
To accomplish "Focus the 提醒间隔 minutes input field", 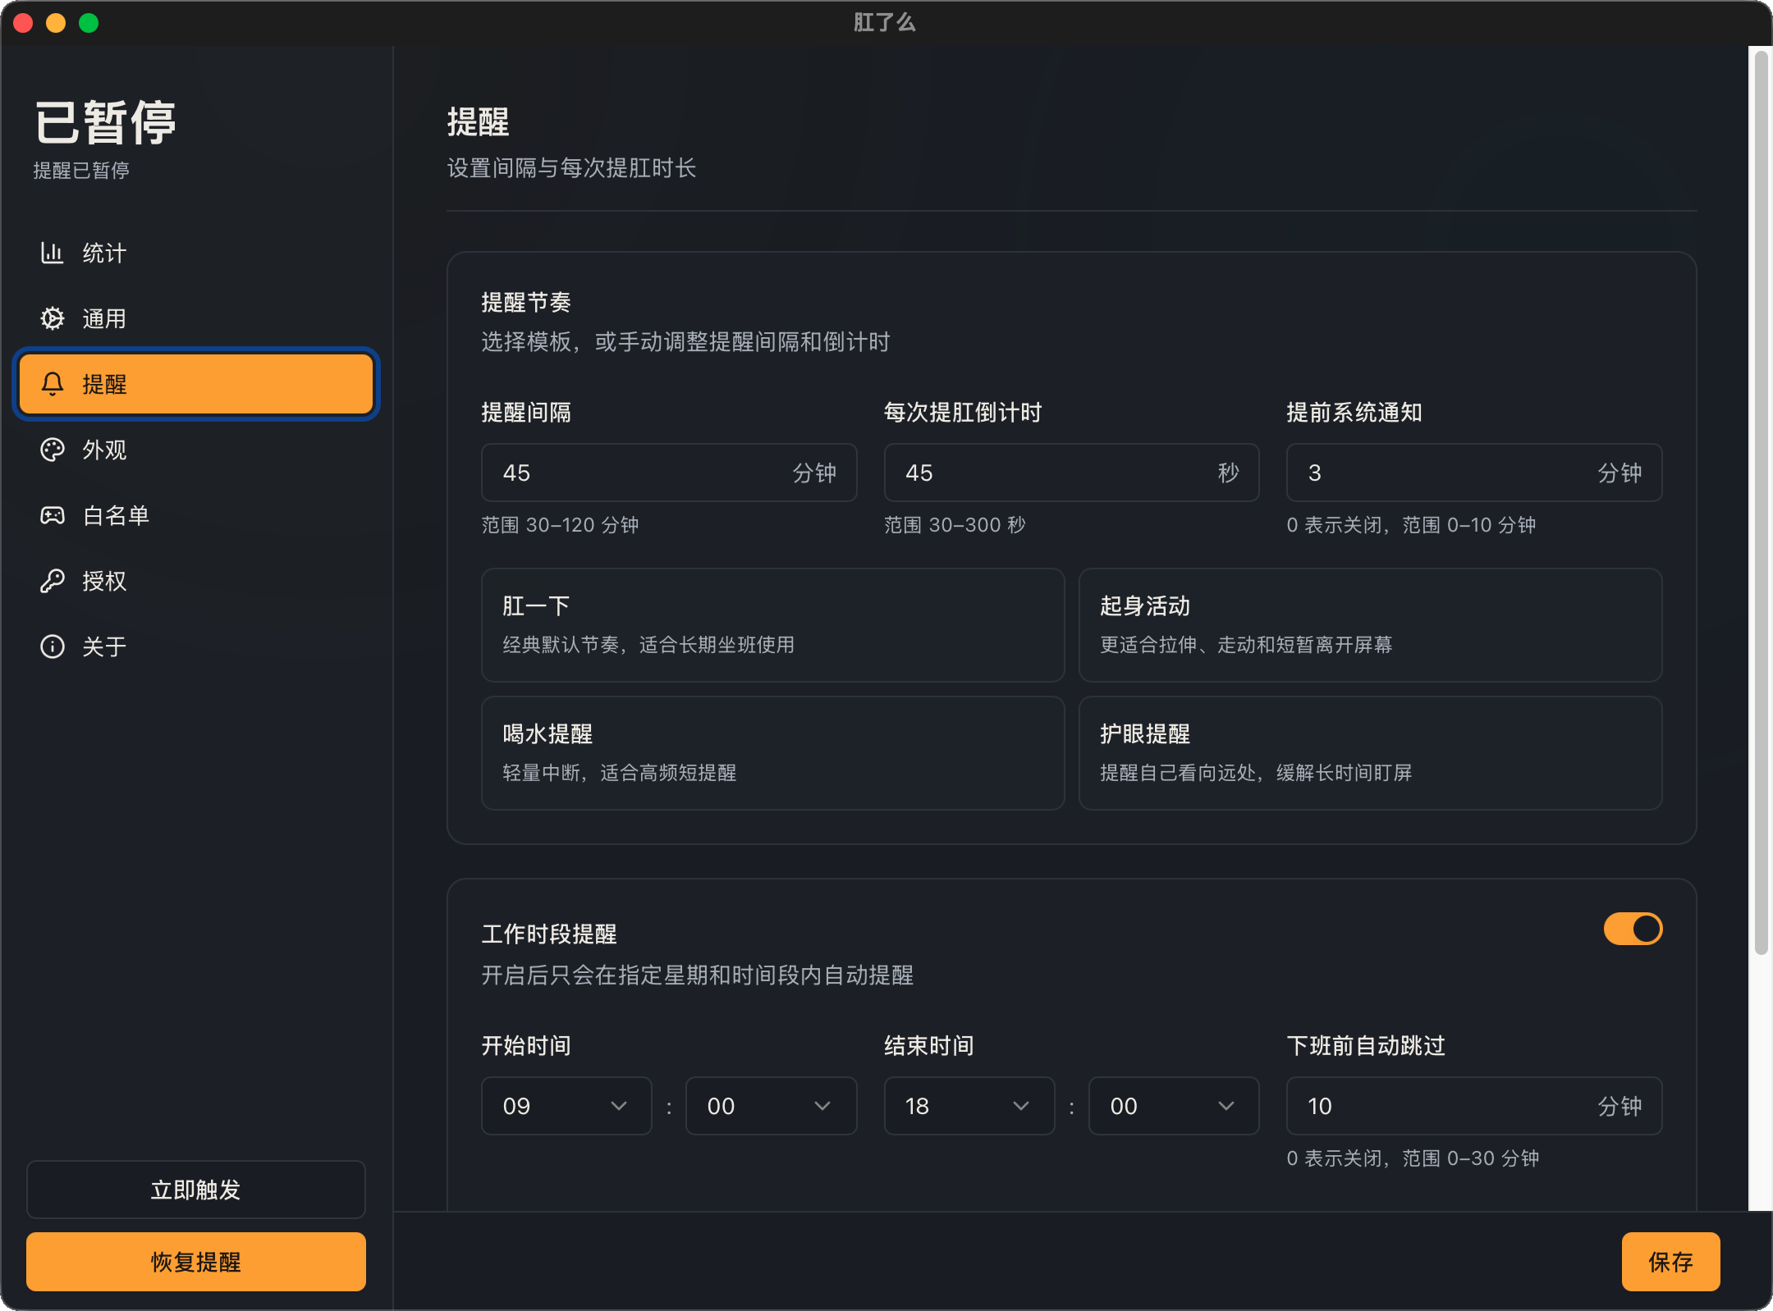I will coord(669,473).
